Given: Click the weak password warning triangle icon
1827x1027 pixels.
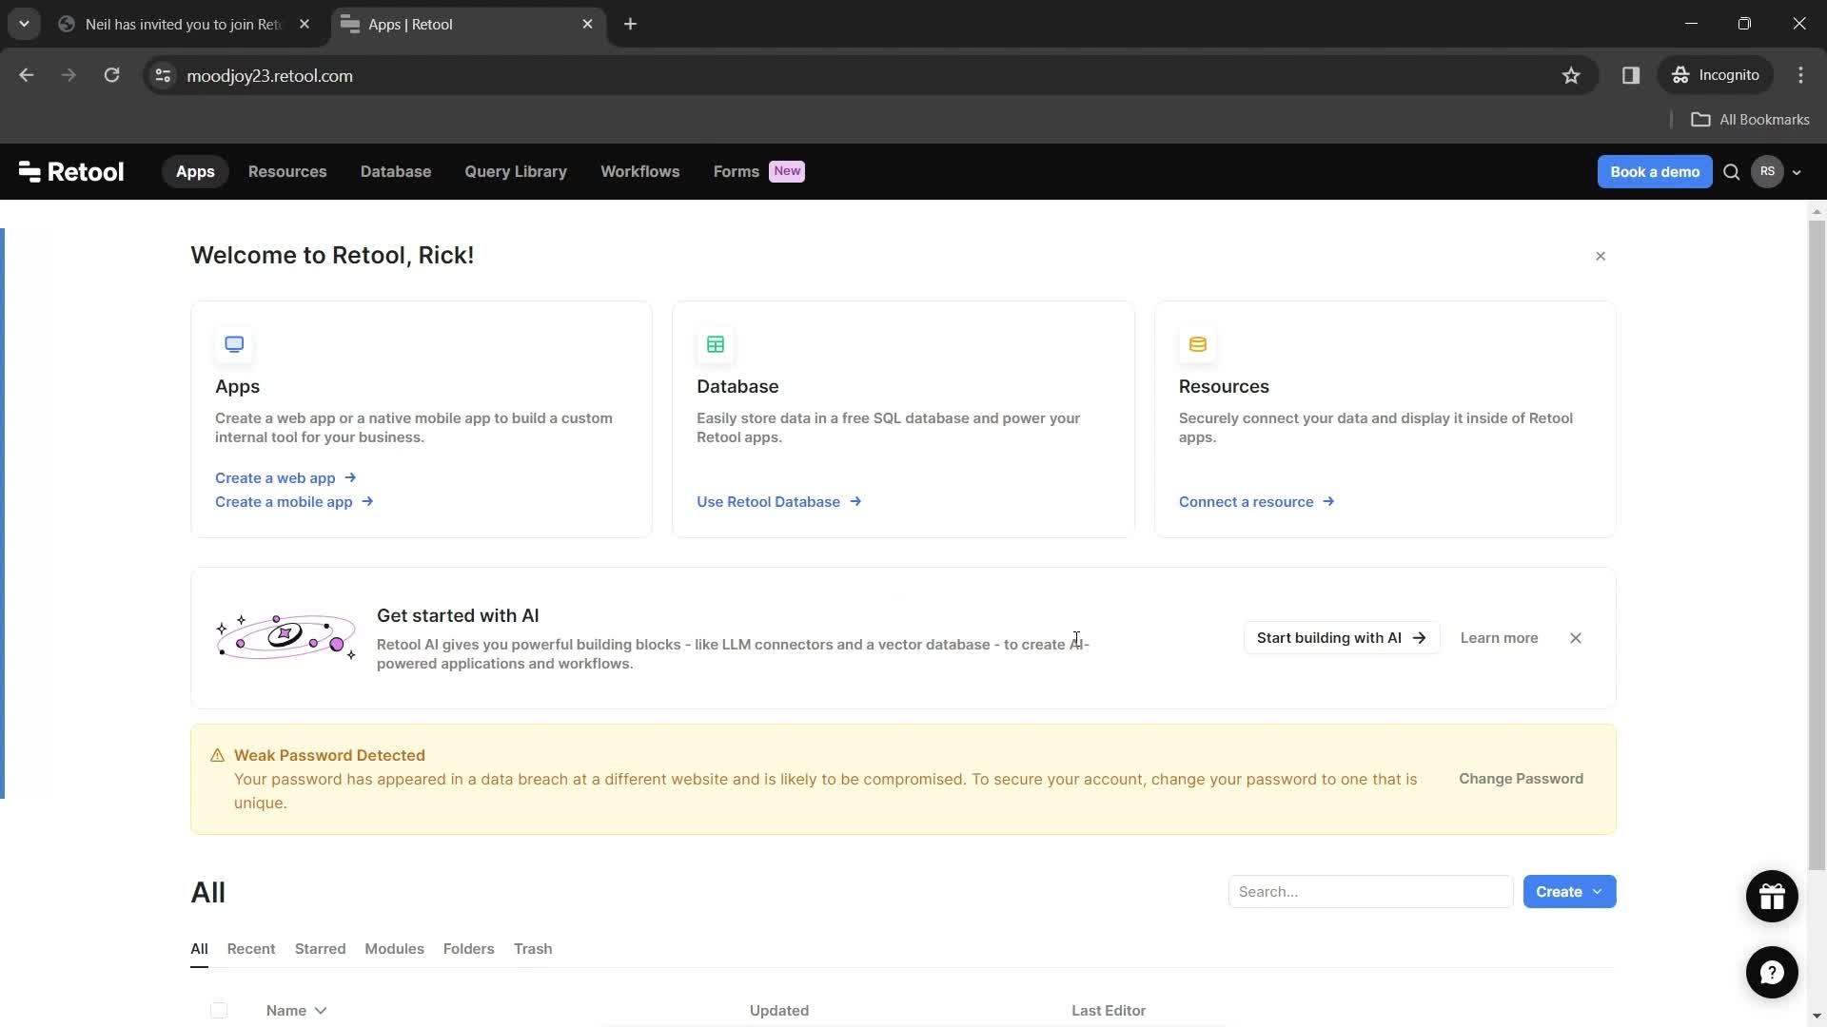Looking at the screenshot, I should [x=217, y=755].
